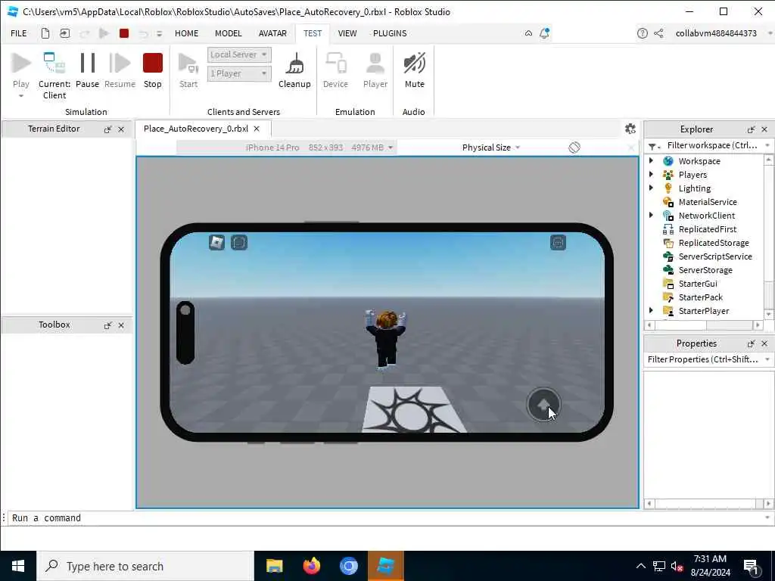Select the Place_AutoRecovery_0.rbxl document tab
The width and height of the screenshot is (775, 581).
(196, 129)
